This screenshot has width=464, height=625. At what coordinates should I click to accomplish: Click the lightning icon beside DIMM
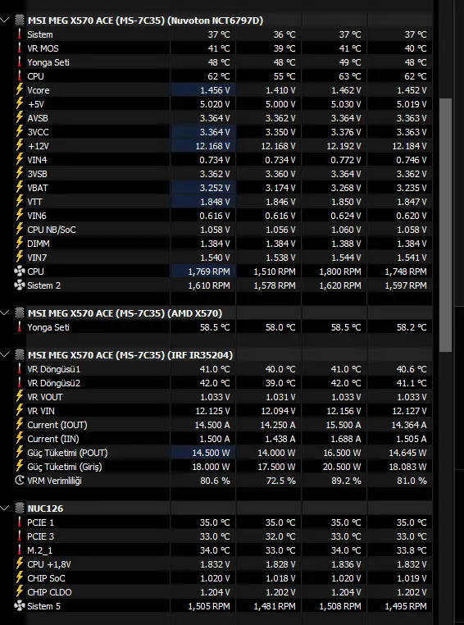pos(19,244)
